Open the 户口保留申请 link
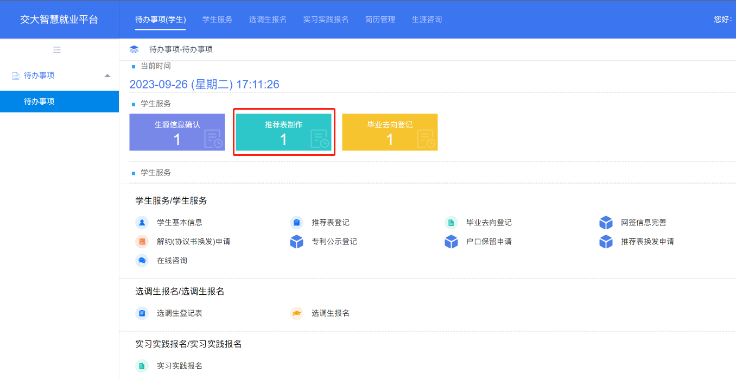 tap(488, 242)
